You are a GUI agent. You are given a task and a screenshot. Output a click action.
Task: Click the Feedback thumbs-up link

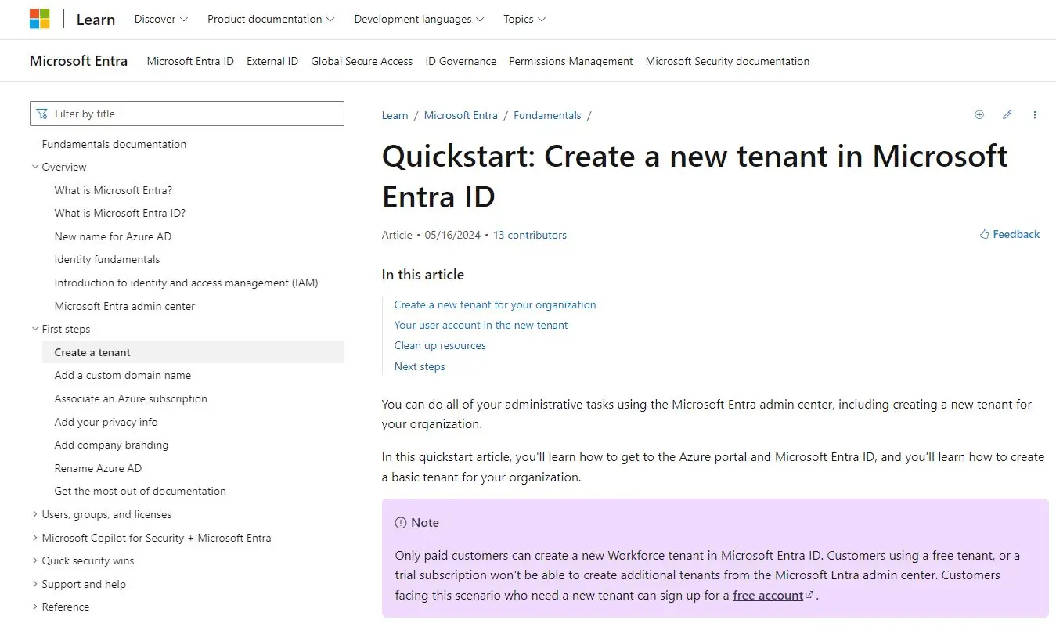point(1009,234)
